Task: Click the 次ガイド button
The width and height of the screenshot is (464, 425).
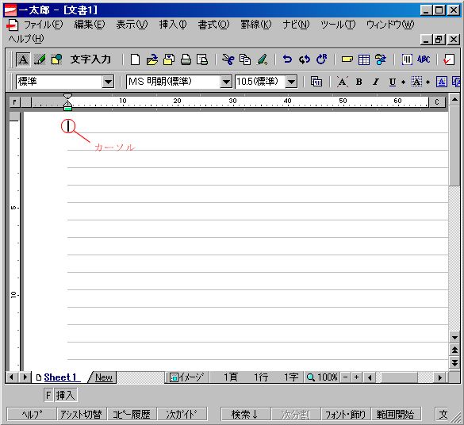Action: point(181,415)
